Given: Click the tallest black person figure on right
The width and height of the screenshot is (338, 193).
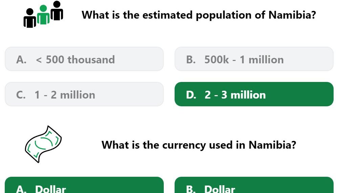Looking at the screenshot, I should pyautogui.click(x=57, y=10).
